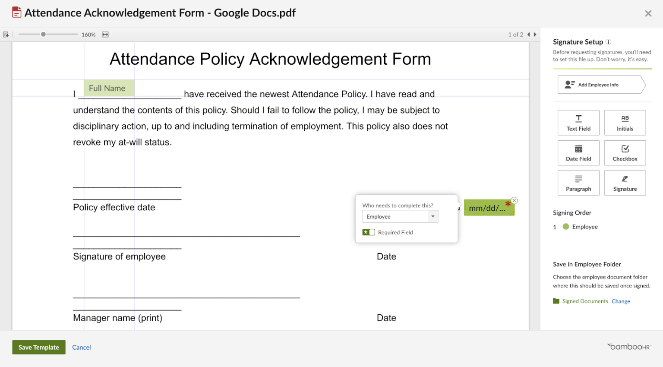Image resolution: width=663 pixels, height=367 pixels.
Task: Remove the mm/dd date field placeholder
Action: (514, 200)
